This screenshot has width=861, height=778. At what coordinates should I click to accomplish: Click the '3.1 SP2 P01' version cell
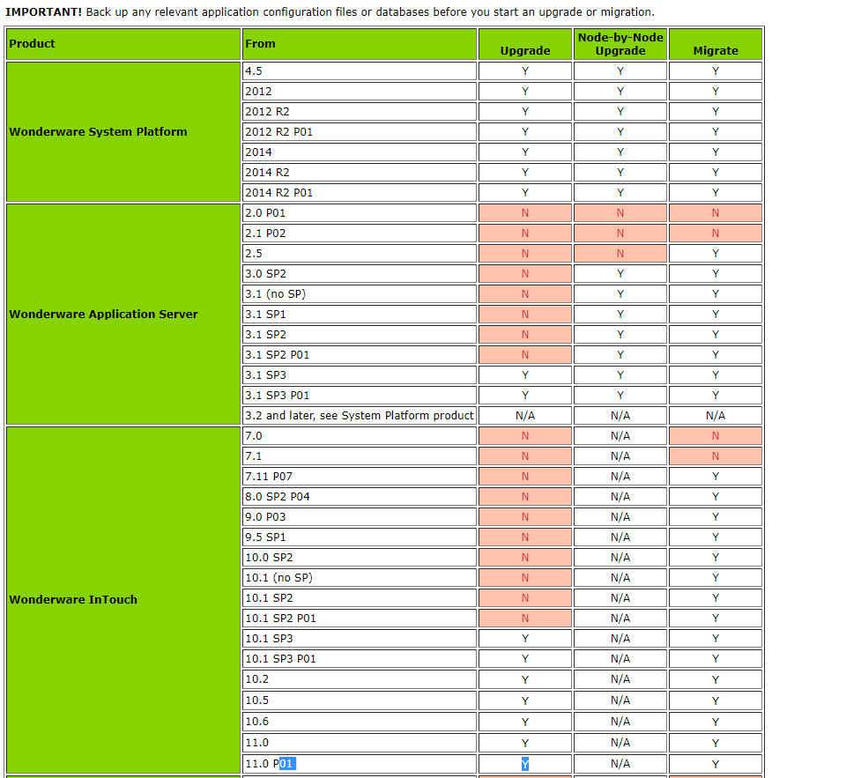click(x=359, y=355)
